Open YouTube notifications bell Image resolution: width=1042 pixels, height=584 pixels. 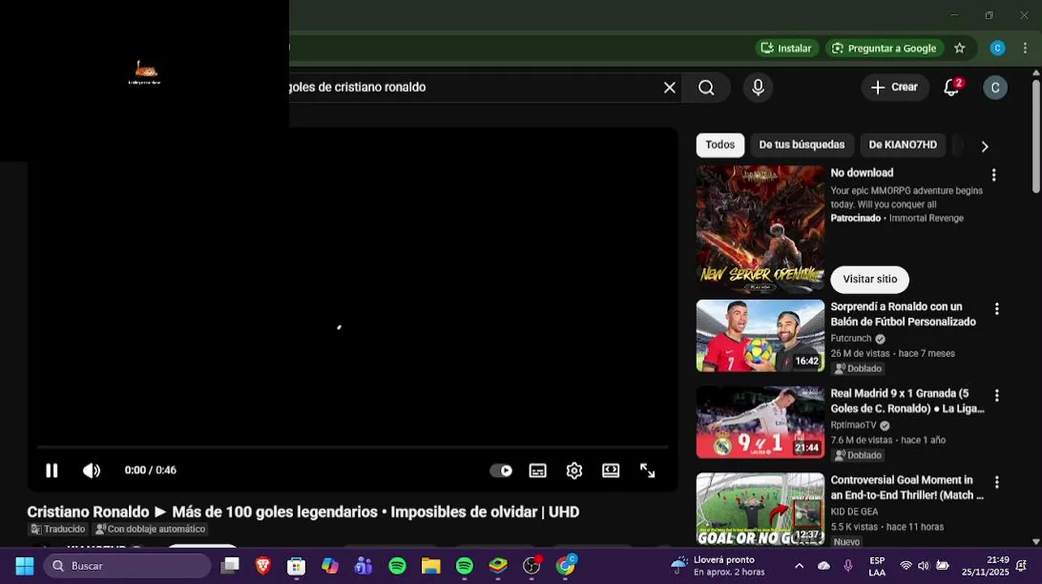tap(952, 88)
